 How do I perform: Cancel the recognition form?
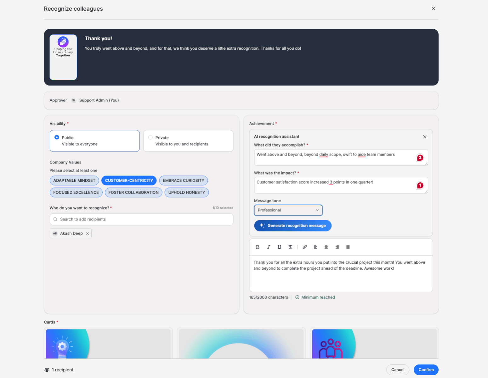[x=398, y=370]
